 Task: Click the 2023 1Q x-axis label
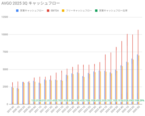click(x=82, y=109)
